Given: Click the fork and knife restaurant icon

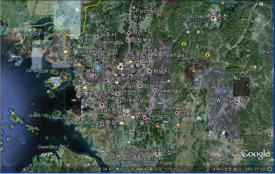Looking at the screenshot, I should point(256,85).
